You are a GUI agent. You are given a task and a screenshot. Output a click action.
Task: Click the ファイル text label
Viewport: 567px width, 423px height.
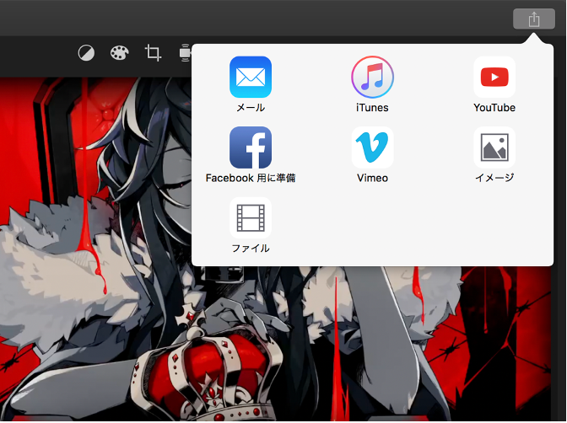coord(251,249)
